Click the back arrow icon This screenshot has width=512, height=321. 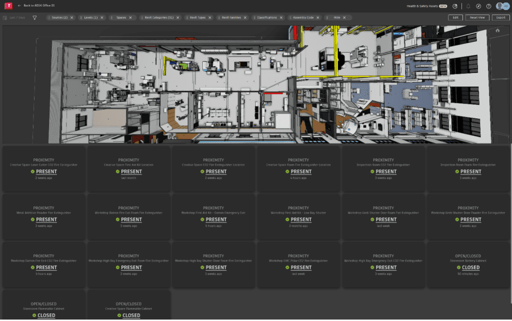coord(19,5)
